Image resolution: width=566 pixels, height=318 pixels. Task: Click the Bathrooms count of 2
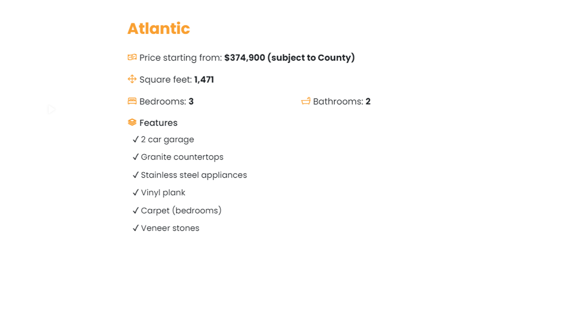tap(368, 101)
